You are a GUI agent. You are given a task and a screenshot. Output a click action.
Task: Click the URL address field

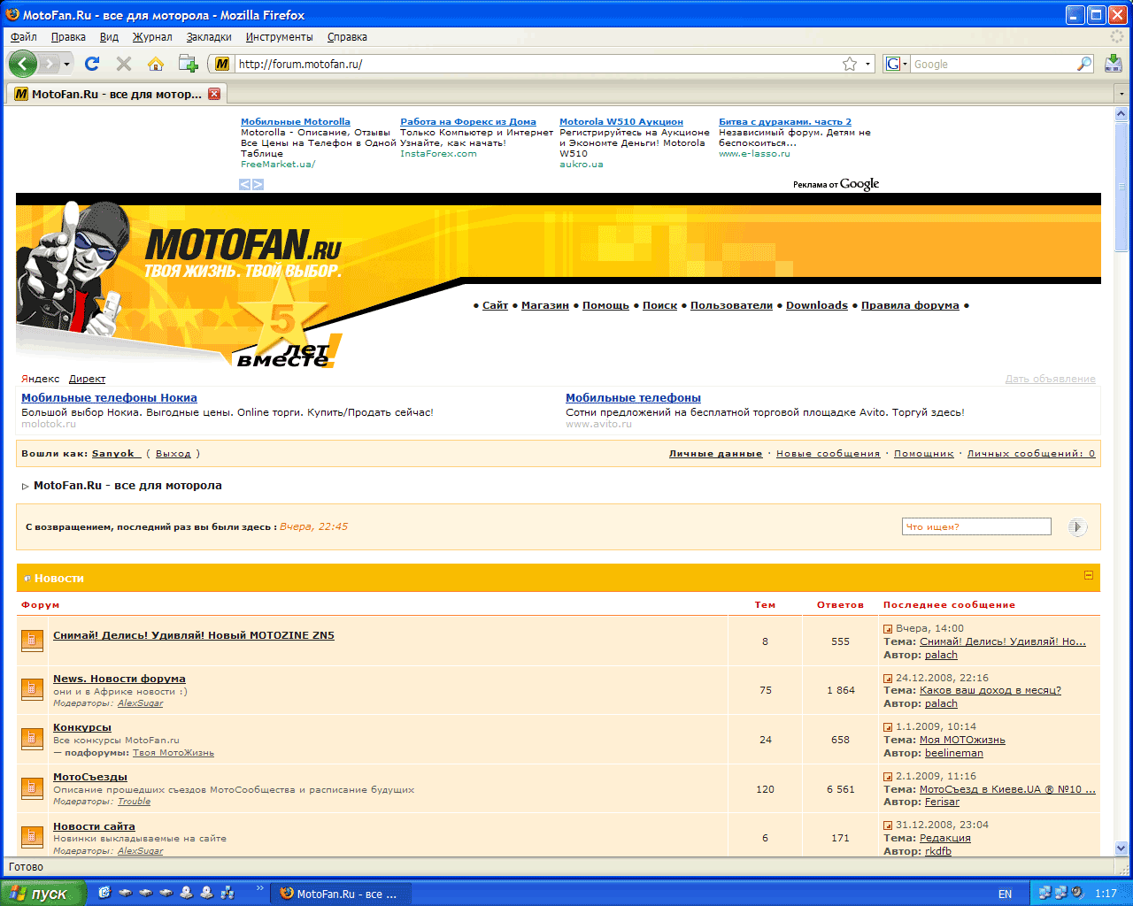click(537, 64)
